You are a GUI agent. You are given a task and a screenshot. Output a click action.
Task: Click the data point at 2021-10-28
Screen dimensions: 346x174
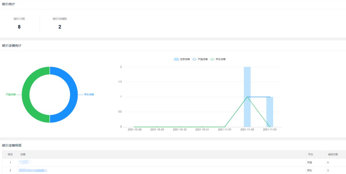pos(135,127)
